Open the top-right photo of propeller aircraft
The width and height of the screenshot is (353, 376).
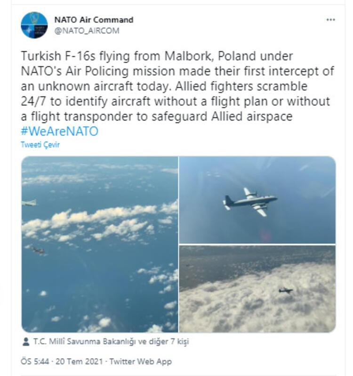[x=257, y=200]
